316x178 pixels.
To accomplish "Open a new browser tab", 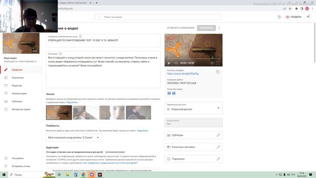I will point(97,3).
